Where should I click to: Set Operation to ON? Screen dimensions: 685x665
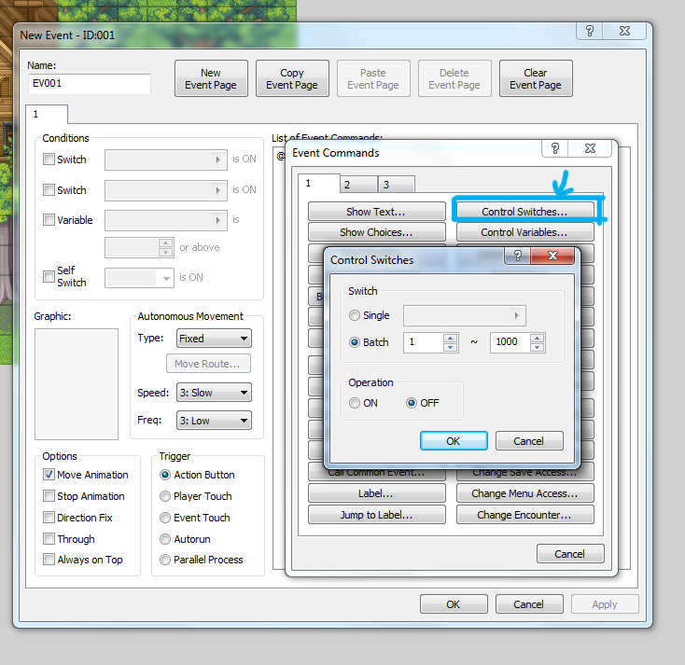355,403
